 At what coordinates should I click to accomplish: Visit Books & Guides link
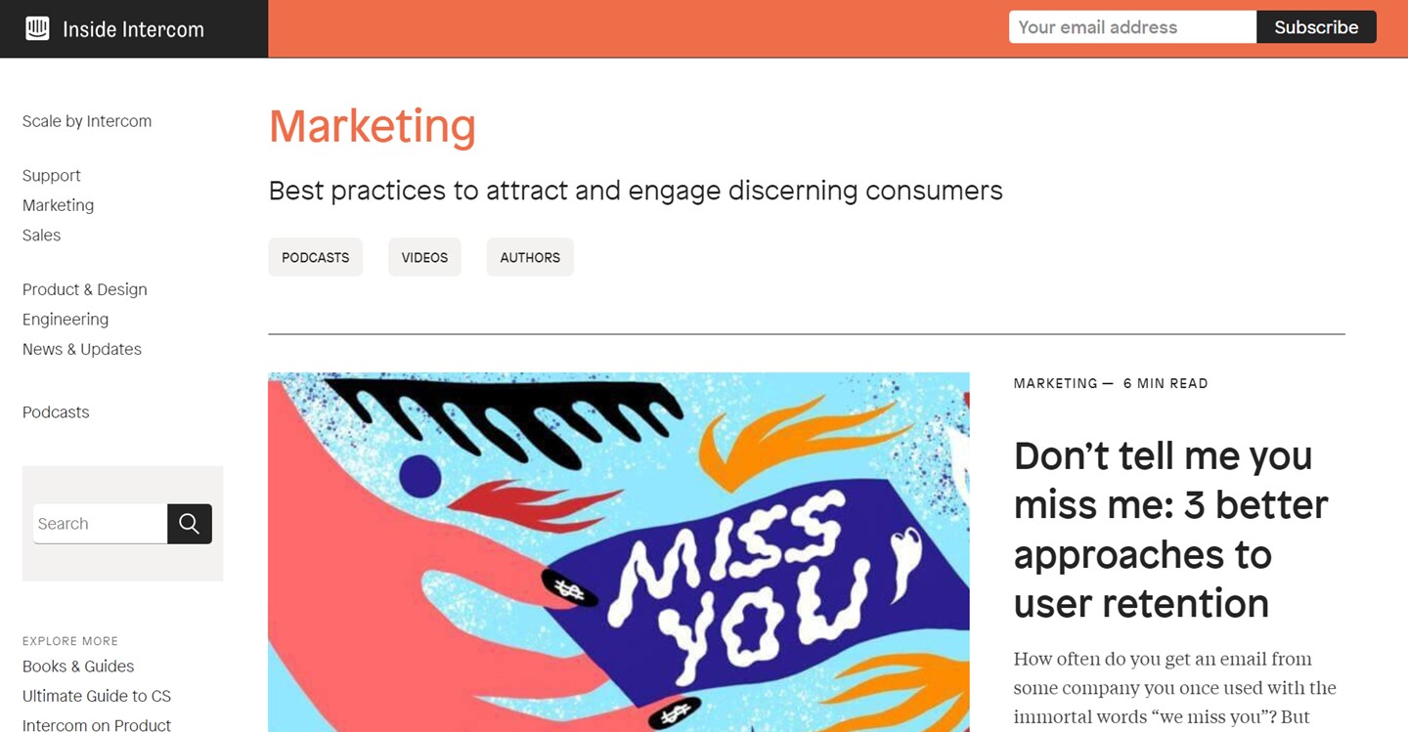click(78, 667)
